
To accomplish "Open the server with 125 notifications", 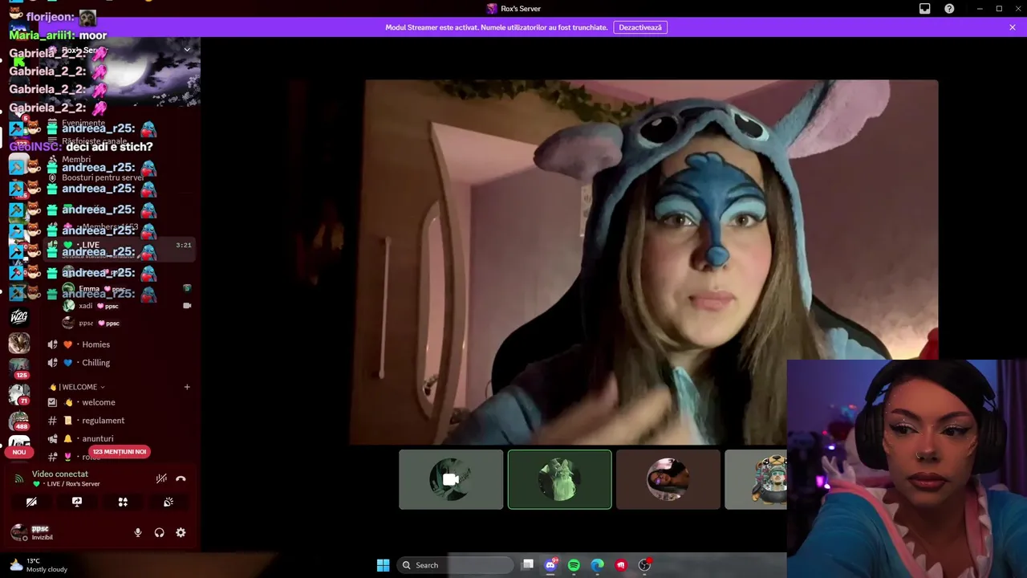I will 19,368.
